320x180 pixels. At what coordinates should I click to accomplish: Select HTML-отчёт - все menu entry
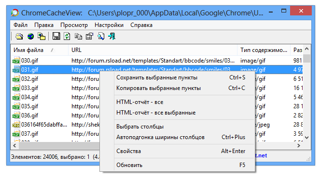tap(177, 102)
